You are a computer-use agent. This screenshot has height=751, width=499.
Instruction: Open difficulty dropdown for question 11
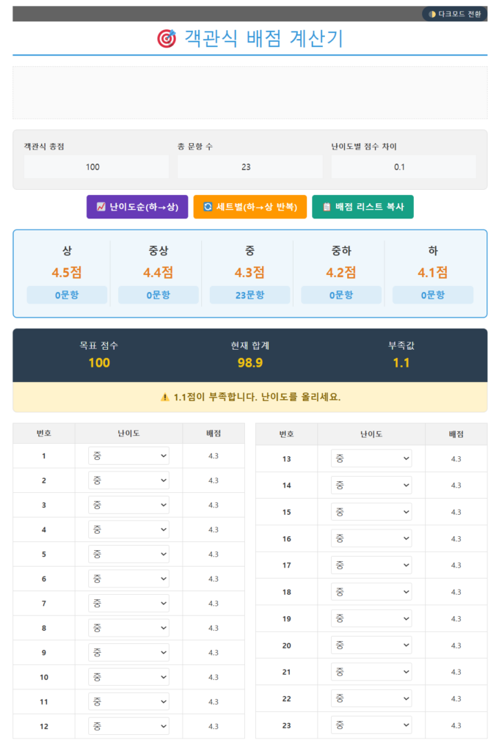[x=128, y=702]
